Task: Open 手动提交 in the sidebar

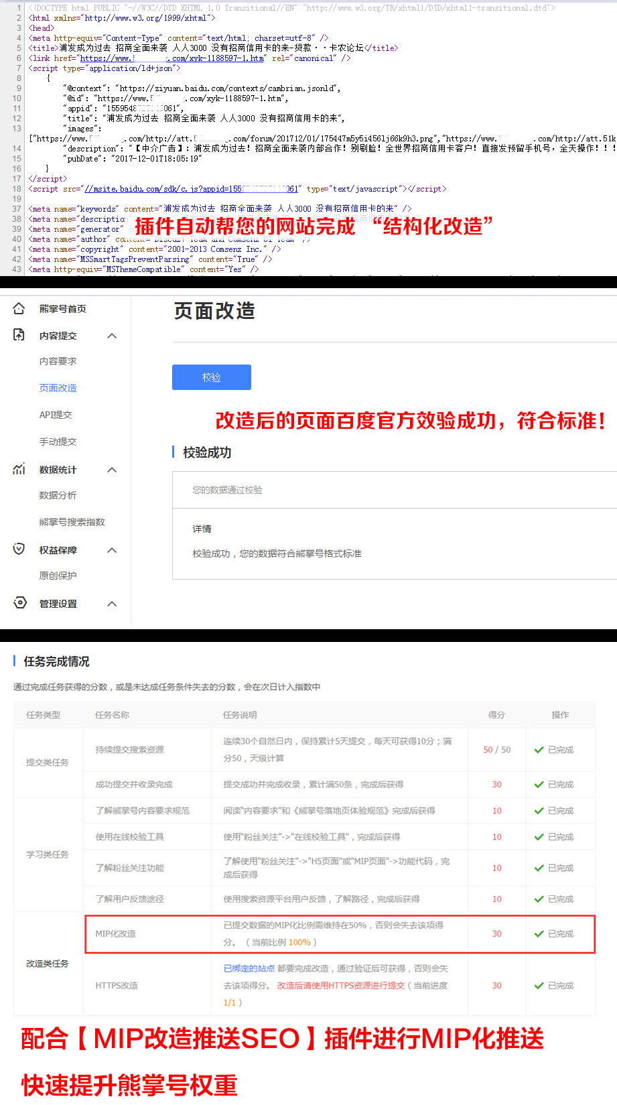Action: click(58, 442)
